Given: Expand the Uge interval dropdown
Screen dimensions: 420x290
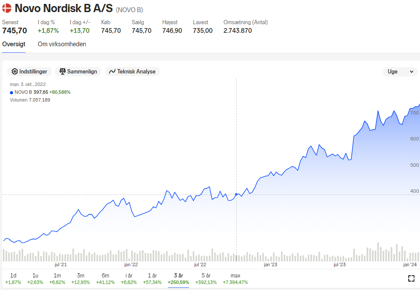Looking at the screenshot, I should [400, 72].
